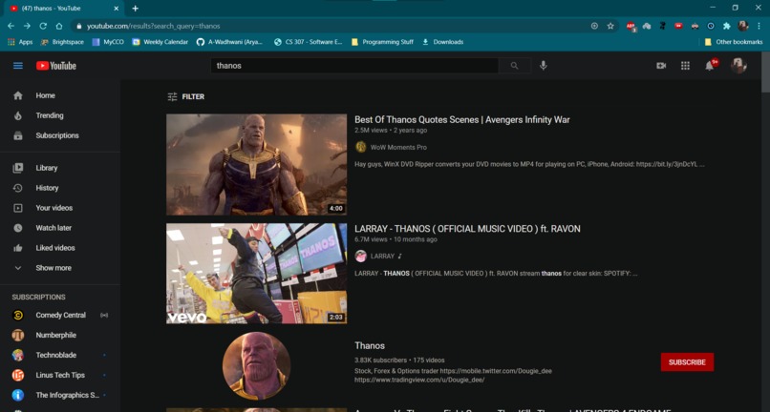
Task: Open Your videos in the sidebar
Action: coord(60,208)
